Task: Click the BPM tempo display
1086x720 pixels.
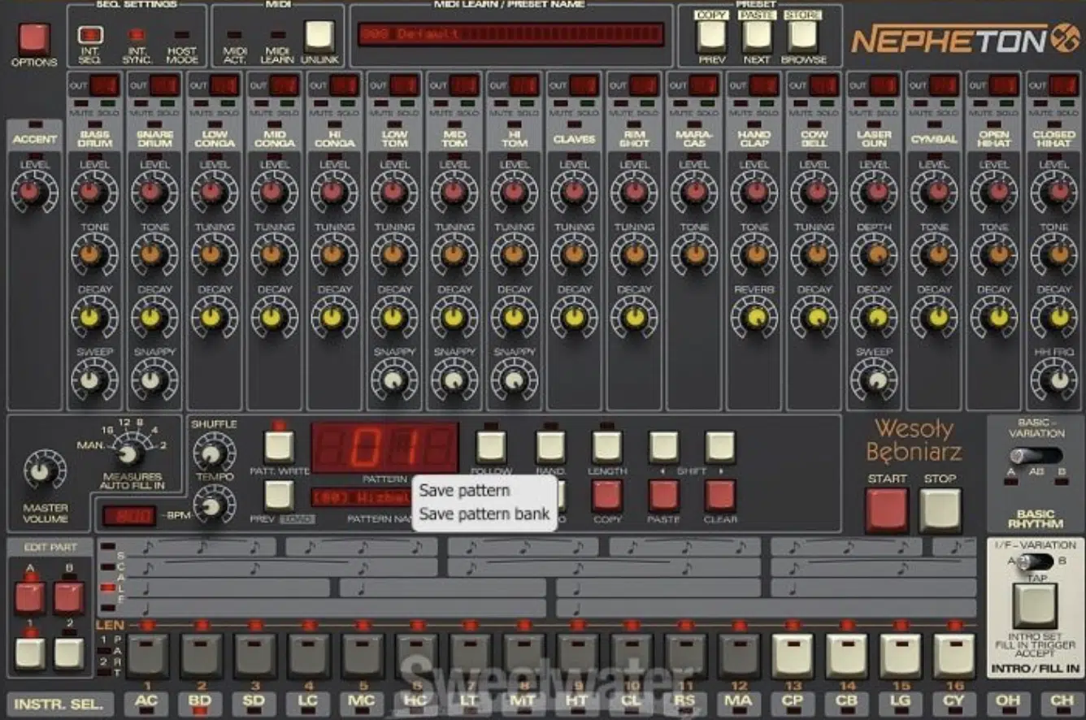Action: pyautogui.click(x=129, y=515)
